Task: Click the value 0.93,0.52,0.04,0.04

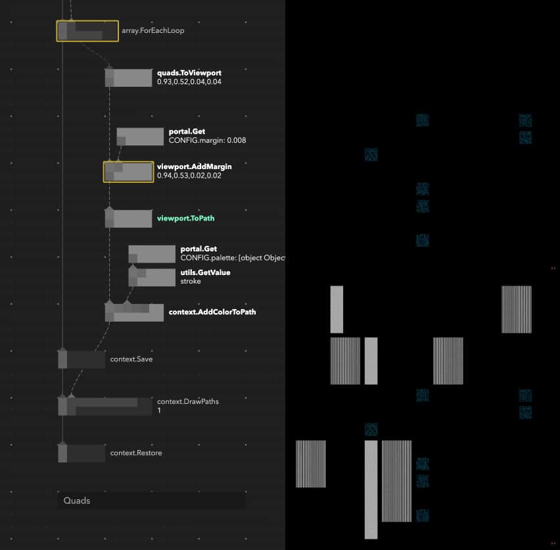Action: [189, 82]
